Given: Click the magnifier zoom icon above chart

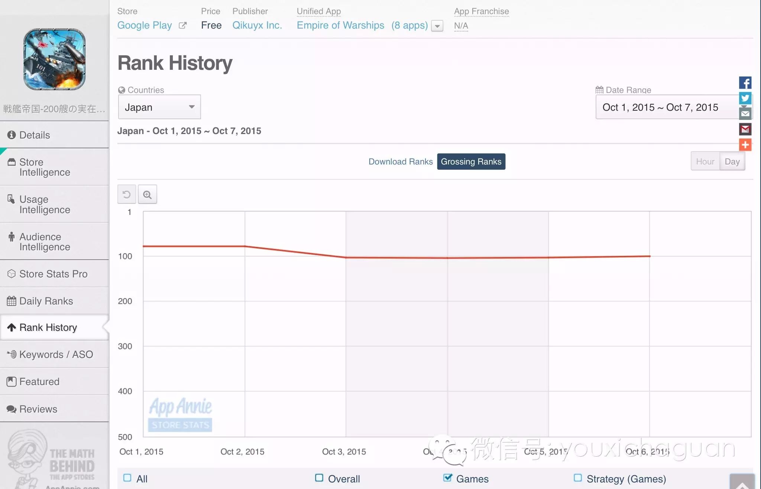Looking at the screenshot, I should coord(148,194).
